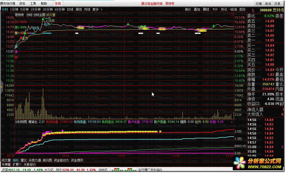
Task: Click the small red square icon on main chart
Action: click(x=232, y=15)
